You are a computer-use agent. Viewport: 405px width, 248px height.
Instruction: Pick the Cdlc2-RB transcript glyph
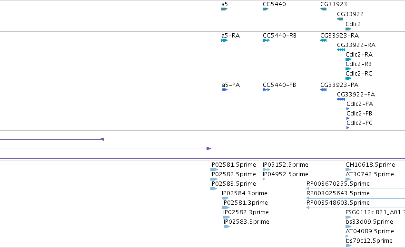(348, 69)
